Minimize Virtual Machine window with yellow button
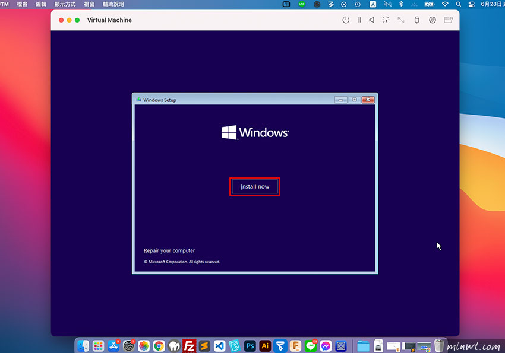 tap(70, 20)
